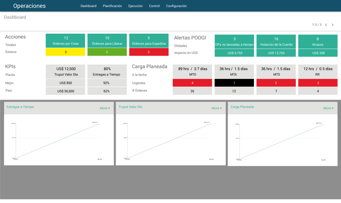This screenshot has width=341, height=203.
Task: Click the red MTS urgent cell showing 2
Action: (276, 83)
